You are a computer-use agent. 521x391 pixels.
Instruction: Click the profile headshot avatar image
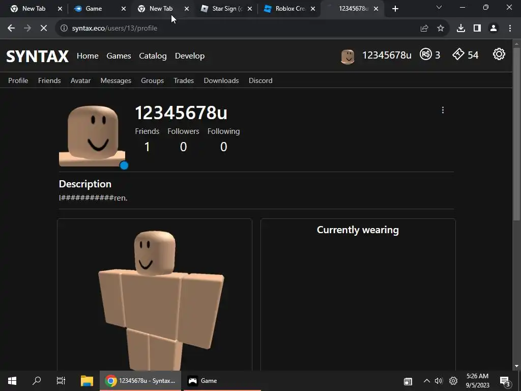tap(92, 135)
